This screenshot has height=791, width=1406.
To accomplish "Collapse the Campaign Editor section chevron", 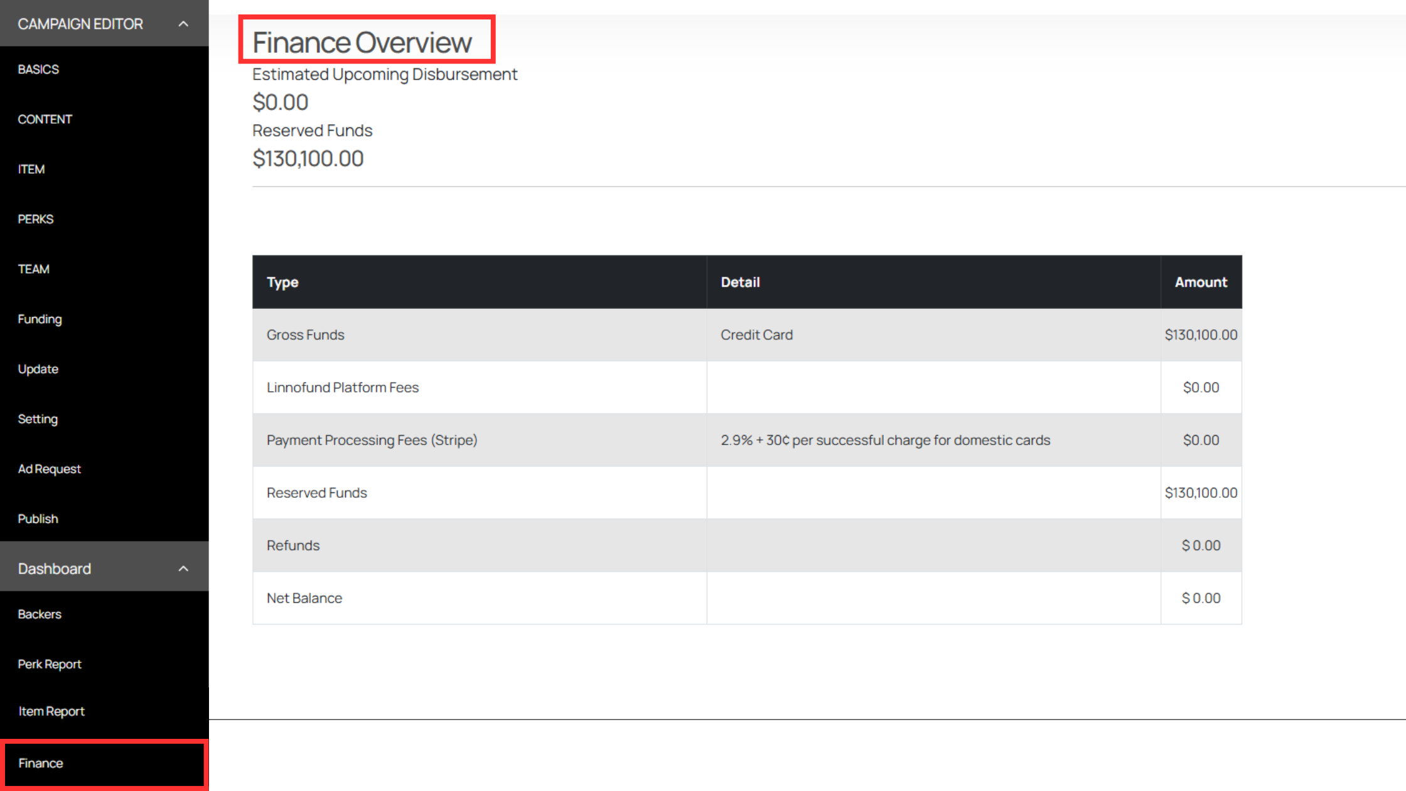I will 183,24.
